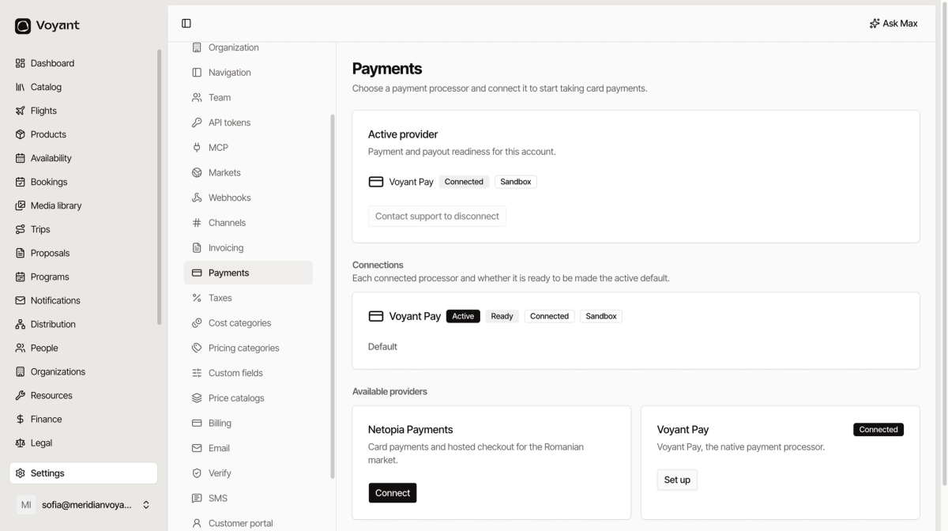
Task: Open Invoicing settings
Action: [248, 248]
